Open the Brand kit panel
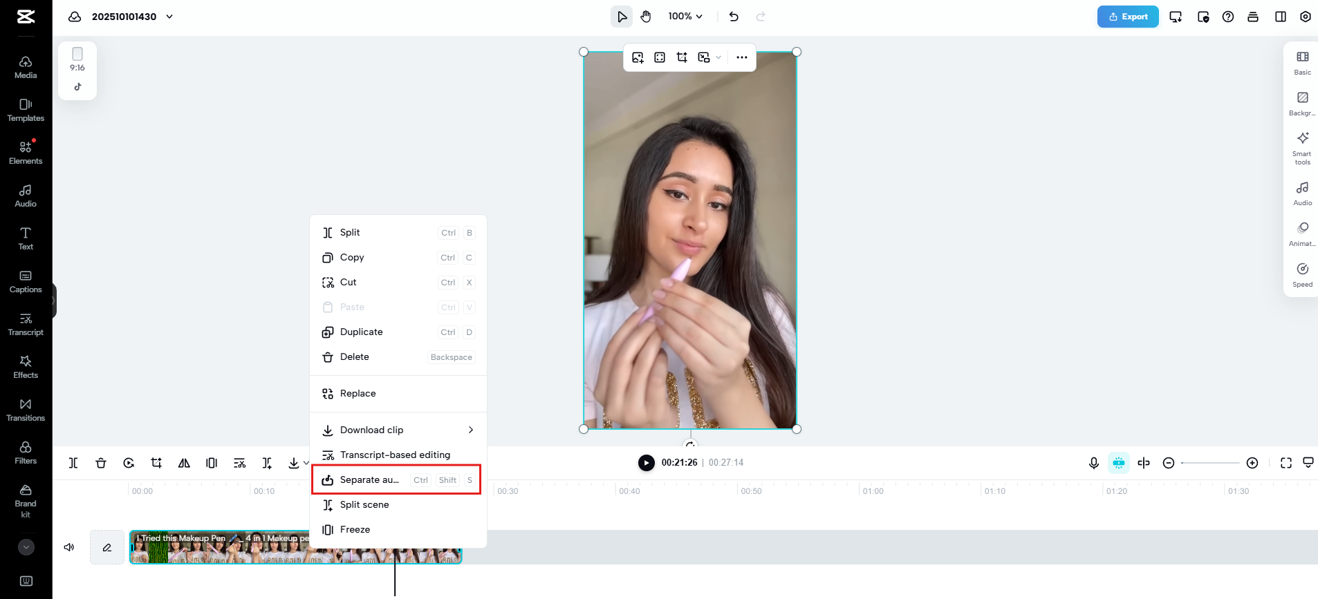Screen dimensions: 1318x599 coord(26,501)
